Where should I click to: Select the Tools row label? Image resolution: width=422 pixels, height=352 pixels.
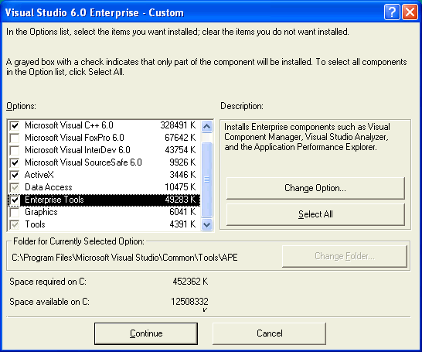(x=35, y=224)
